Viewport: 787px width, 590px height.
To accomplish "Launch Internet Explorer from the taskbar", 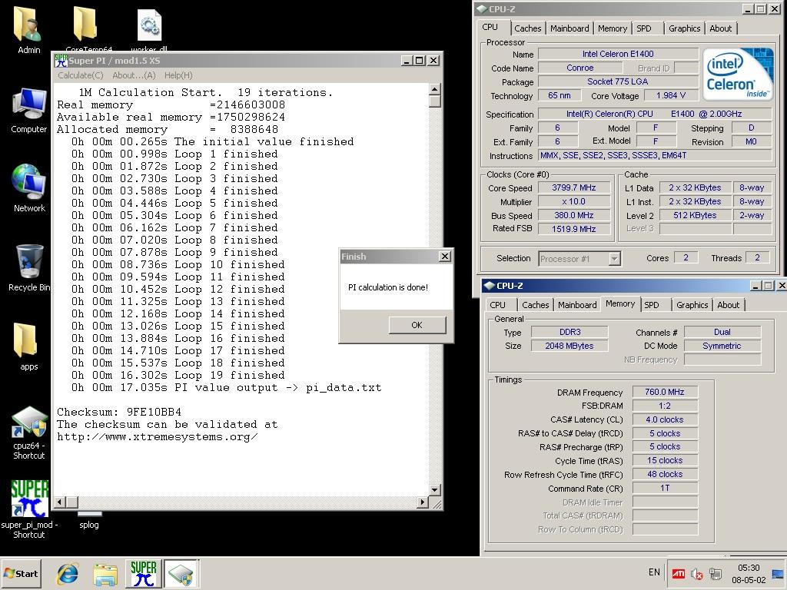I will click(68, 573).
